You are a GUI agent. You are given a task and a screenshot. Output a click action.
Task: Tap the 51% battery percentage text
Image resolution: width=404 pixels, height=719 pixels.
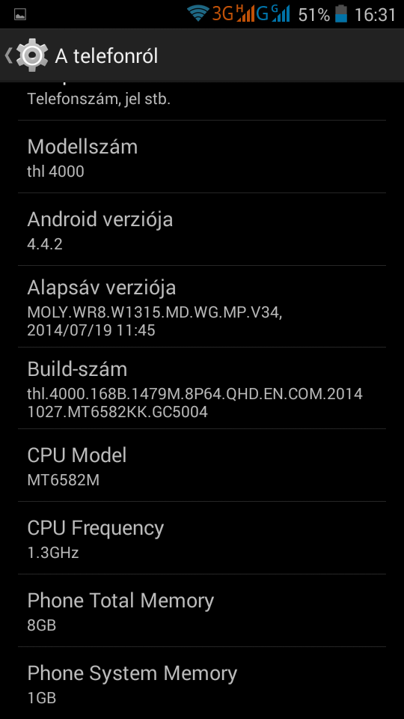313,15
